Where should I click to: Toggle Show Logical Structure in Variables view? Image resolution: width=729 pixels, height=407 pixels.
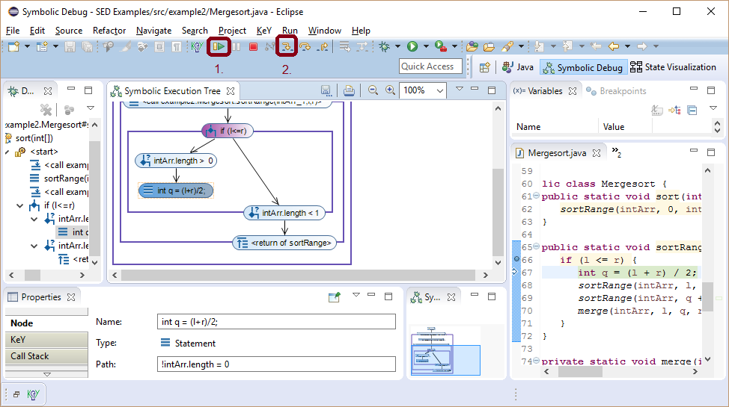tap(674, 110)
